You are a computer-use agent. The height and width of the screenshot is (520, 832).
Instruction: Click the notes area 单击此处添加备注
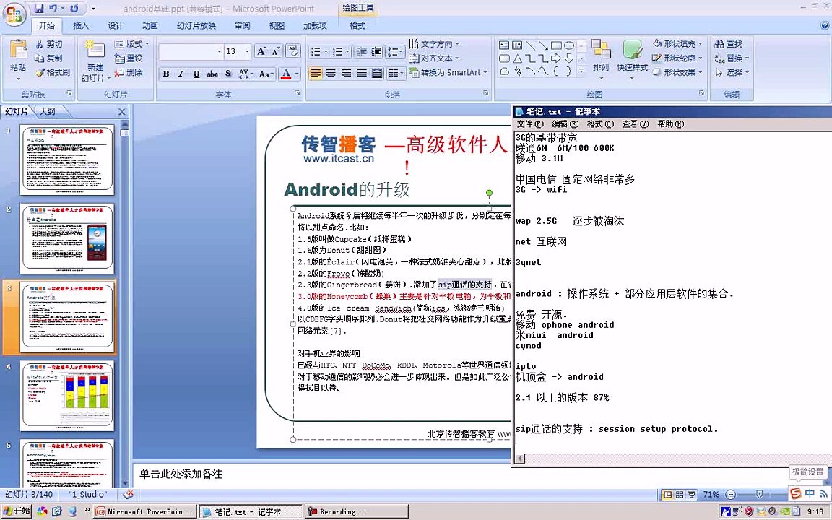181,474
